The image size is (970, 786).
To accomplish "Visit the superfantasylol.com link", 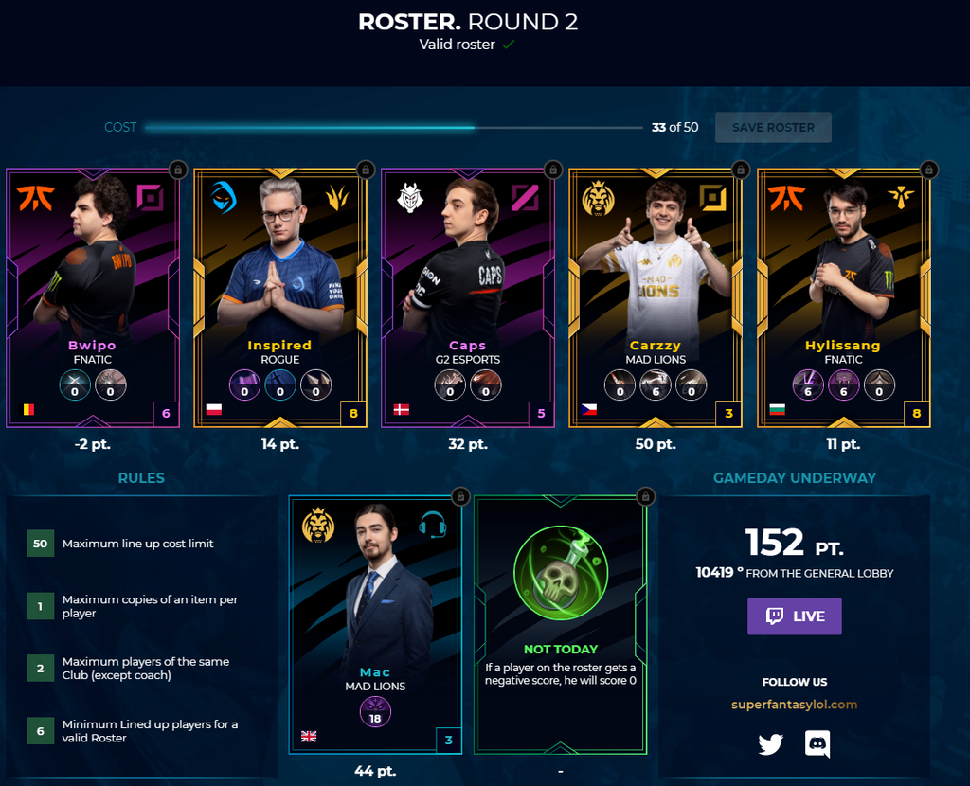I will click(x=795, y=705).
